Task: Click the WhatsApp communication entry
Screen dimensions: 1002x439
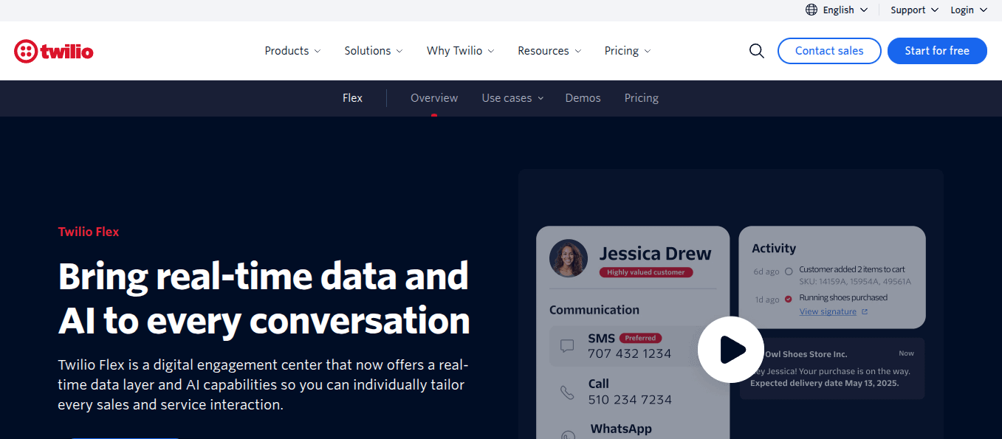Action: tap(621, 429)
